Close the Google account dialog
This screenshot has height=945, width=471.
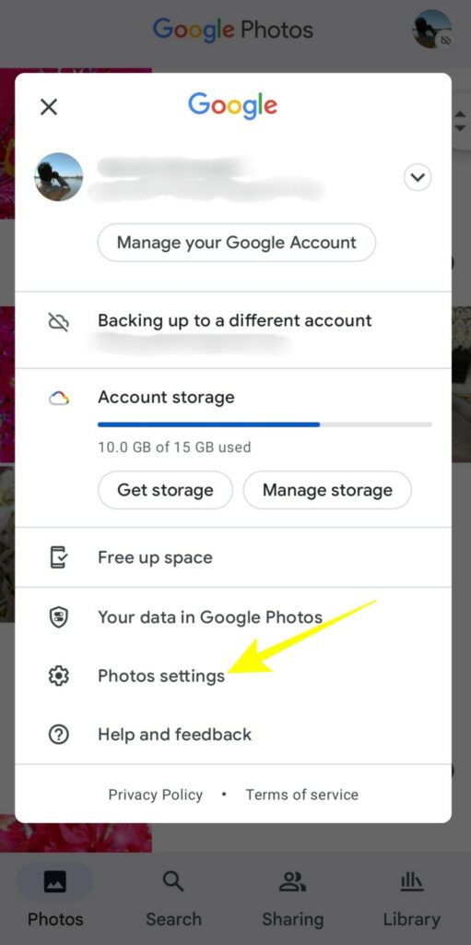(x=49, y=107)
